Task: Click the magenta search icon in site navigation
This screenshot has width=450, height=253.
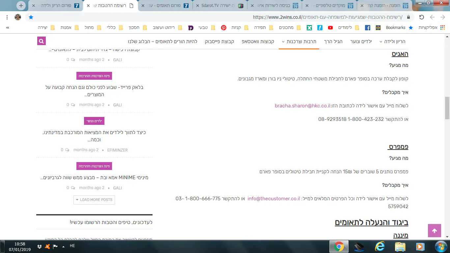Action: pyautogui.click(x=42, y=41)
